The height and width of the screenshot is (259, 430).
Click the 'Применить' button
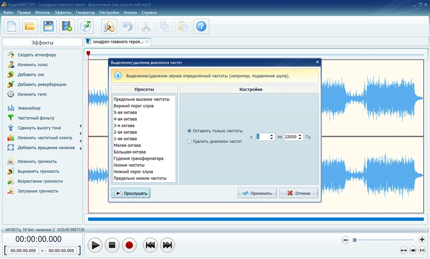pyautogui.click(x=257, y=193)
